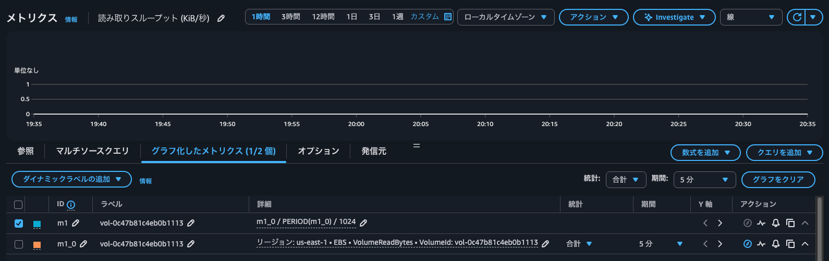Change period 5 分 in m1_0 row
The image size is (829, 261).
click(x=661, y=244)
